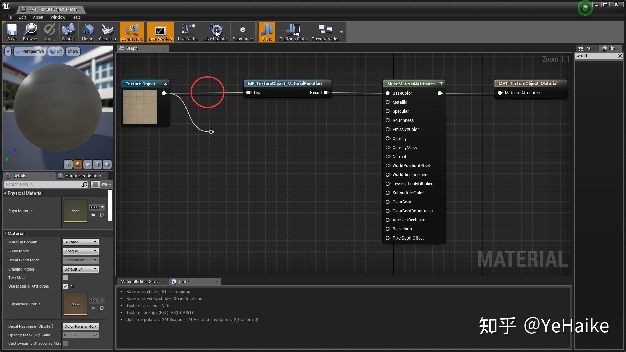This screenshot has width=626, height=352.
Task: Collapse the MakeMaterialAttributes node header arrow
Action: [x=441, y=84]
